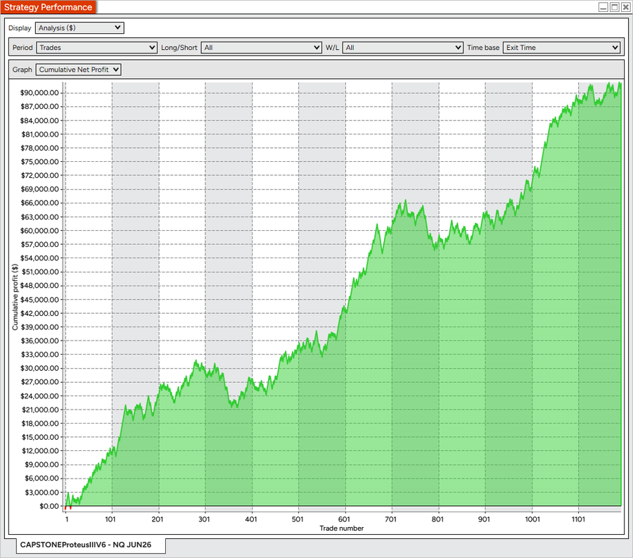Click the equity curve peak near trade 701

pos(405,201)
